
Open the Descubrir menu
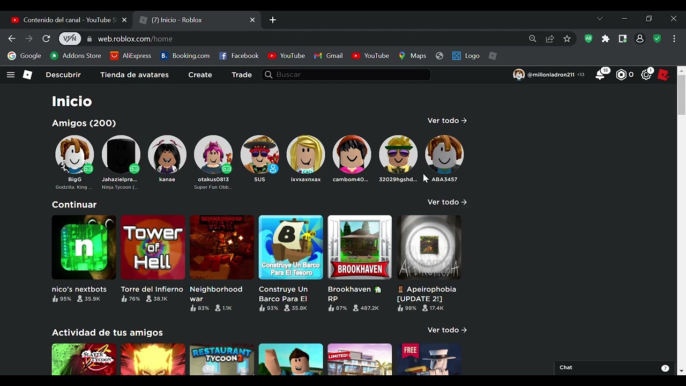(63, 75)
